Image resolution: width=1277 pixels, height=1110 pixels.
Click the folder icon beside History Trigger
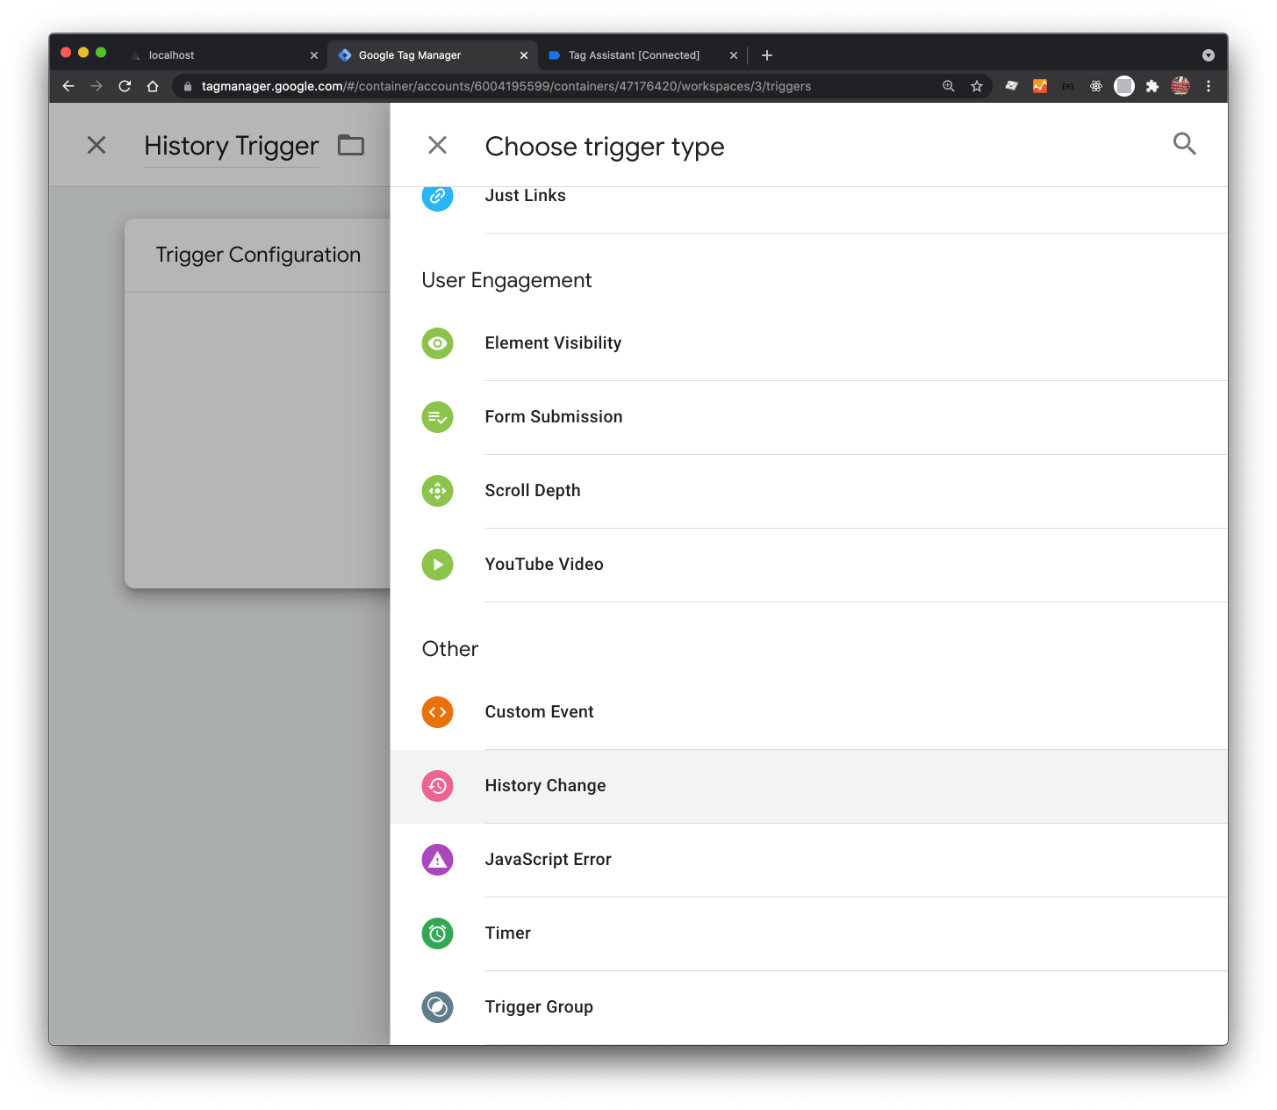(351, 145)
